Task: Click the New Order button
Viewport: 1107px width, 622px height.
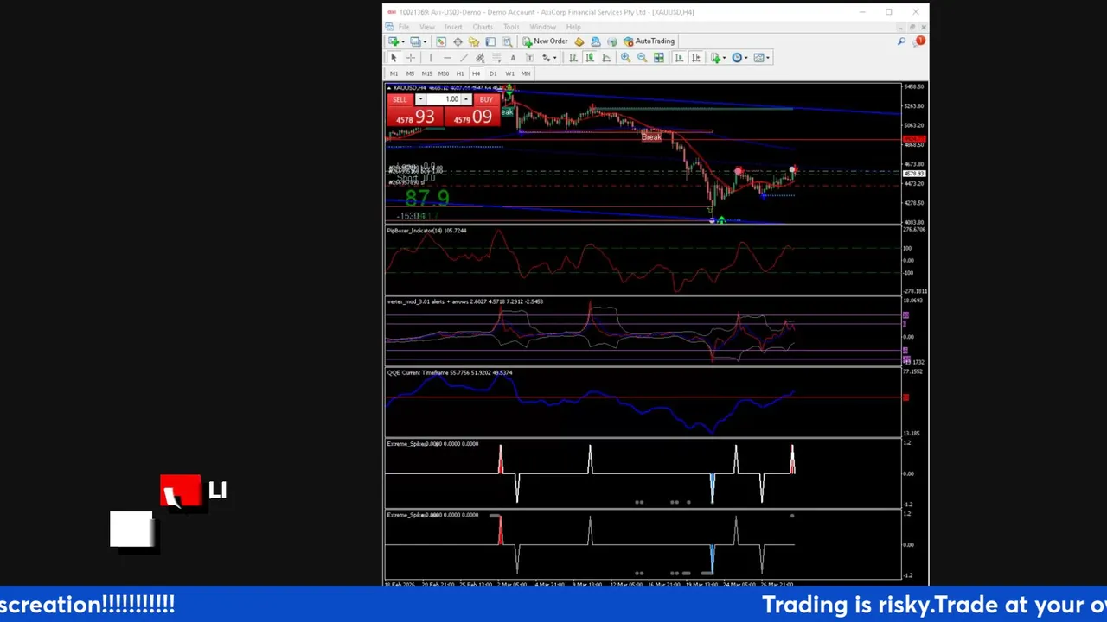Action: click(x=546, y=41)
